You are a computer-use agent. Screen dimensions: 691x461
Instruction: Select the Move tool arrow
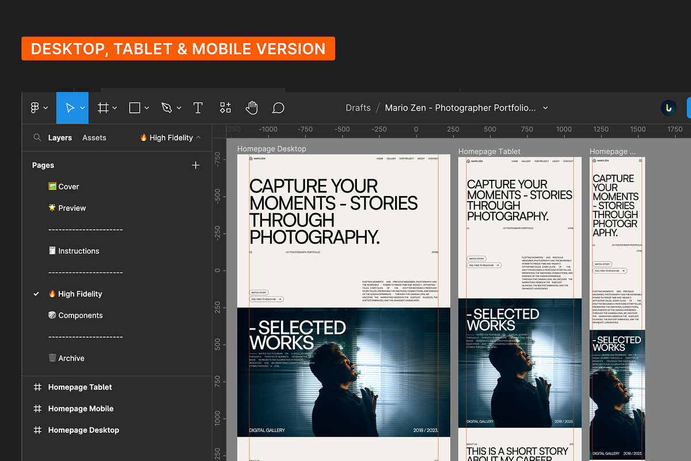click(70, 108)
